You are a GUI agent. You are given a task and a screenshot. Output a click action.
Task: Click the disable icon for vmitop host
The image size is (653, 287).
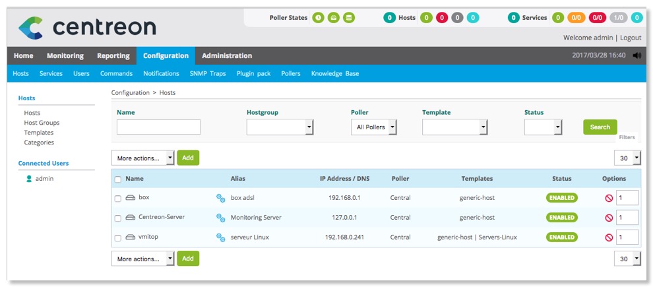tap(609, 237)
